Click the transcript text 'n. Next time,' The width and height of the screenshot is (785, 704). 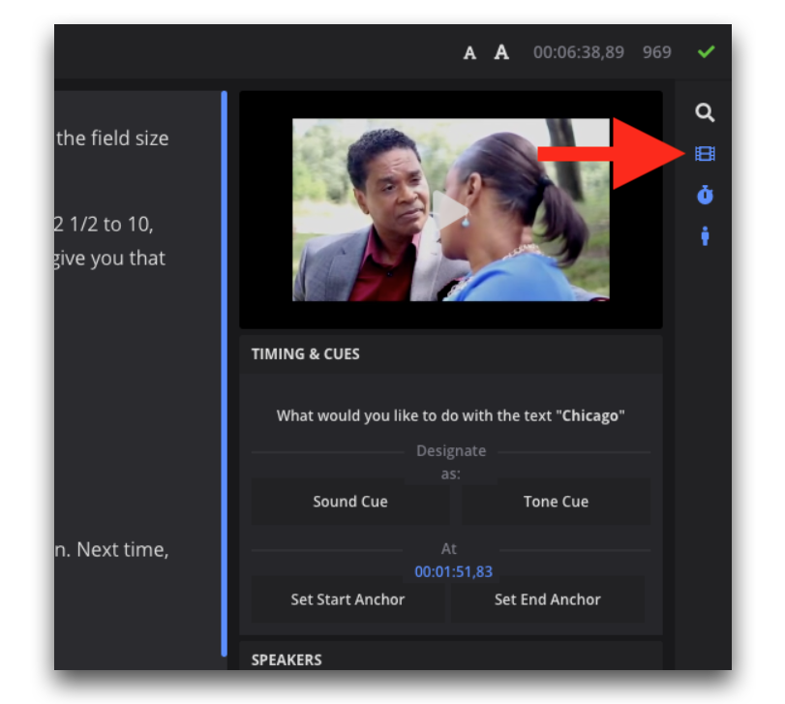click(111, 550)
